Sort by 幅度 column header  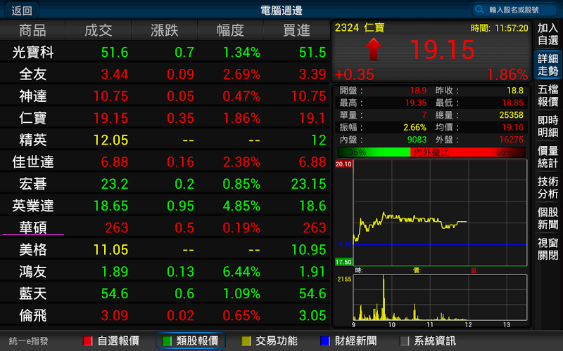point(231,30)
